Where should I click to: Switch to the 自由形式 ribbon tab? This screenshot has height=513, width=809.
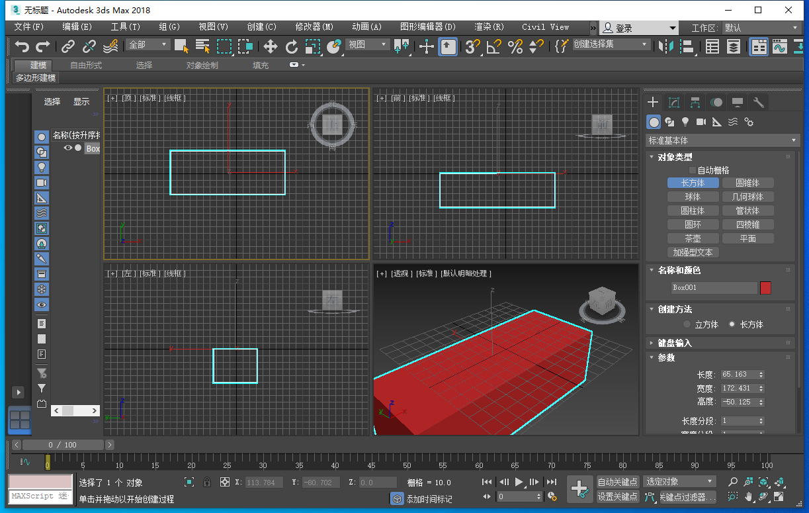pyautogui.click(x=86, y=65)
